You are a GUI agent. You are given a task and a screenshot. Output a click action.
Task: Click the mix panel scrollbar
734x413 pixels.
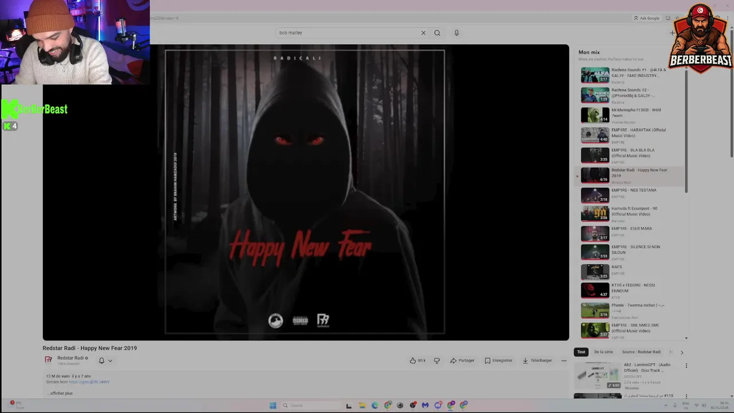click(686, 130)
